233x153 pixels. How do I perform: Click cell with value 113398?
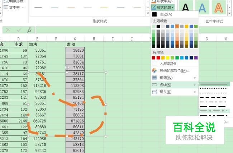[x=75, y=85]
